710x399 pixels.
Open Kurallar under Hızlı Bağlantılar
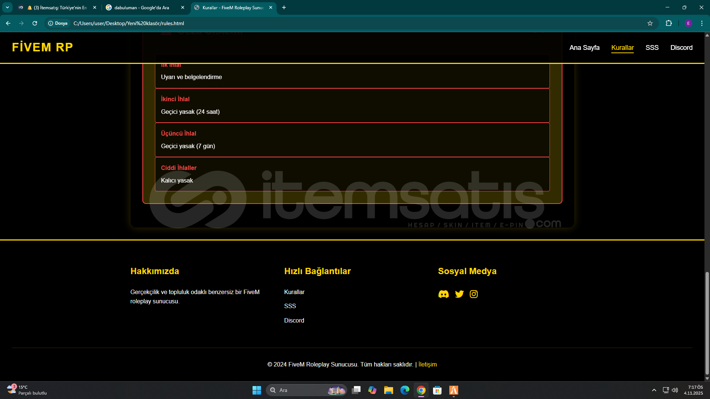294,292
